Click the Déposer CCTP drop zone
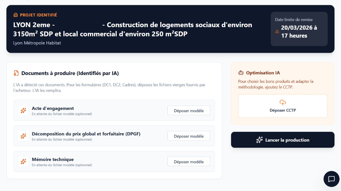Viewport: 341px width, 191px height. click(x=283, y=106)
